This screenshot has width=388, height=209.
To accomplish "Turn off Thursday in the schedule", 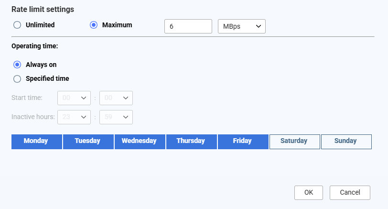I will (191, 141).
